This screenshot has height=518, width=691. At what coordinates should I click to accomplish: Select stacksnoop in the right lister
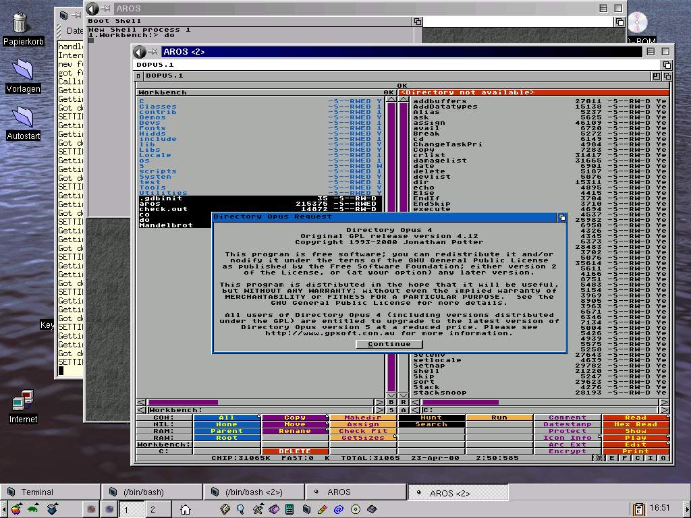(541, 393)
